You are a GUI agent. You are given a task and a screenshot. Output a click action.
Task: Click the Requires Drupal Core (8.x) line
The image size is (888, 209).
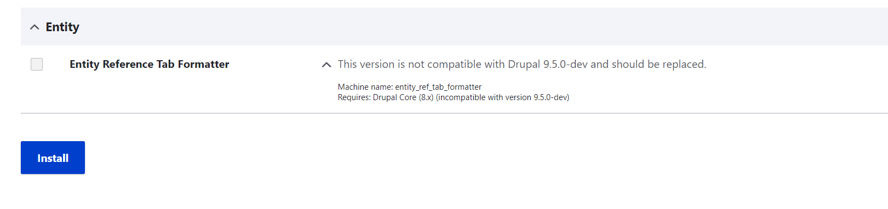click(x=454, y=97)
